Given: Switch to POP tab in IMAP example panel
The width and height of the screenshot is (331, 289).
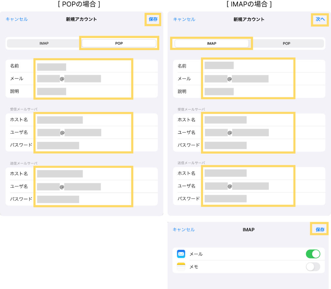Looking at the screenshot, I should click(x=286, y=43).
